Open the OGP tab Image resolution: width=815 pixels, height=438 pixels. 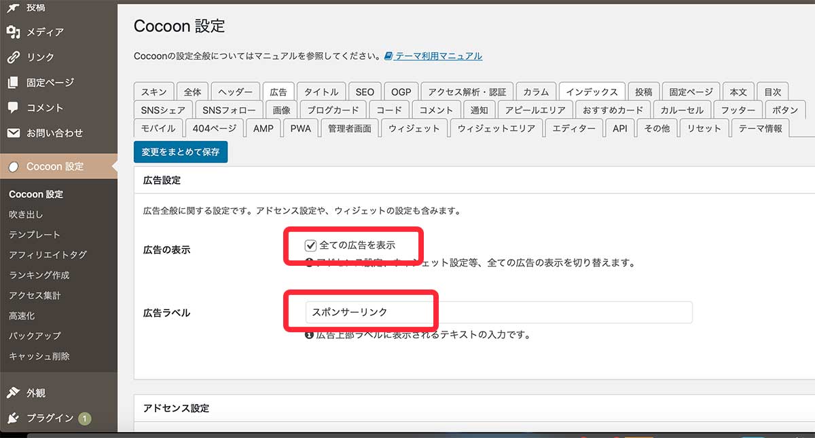pos(401,92)
